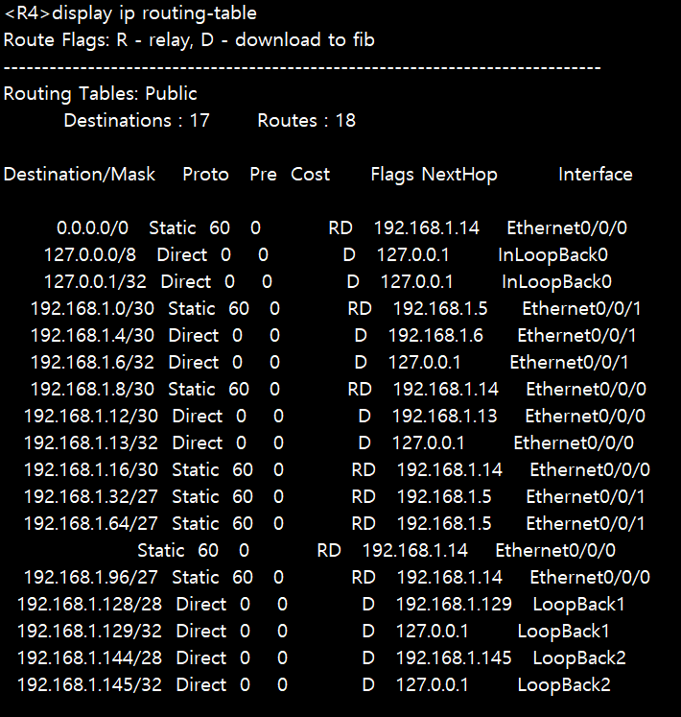Click InLoopBack0 in the 127.0.0.0/8 row
Screen dimensions: 681x717
pyautogui.click(x=553, y=255)
